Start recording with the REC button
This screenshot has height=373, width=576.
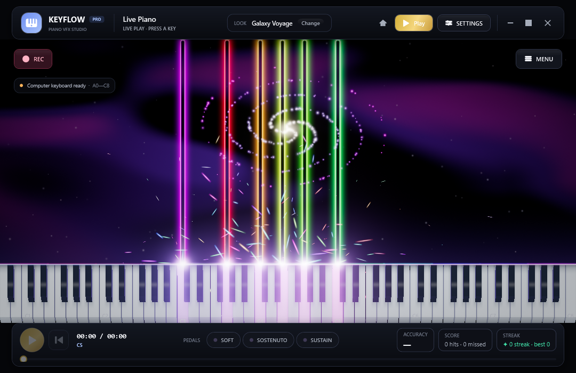[33, 59]
